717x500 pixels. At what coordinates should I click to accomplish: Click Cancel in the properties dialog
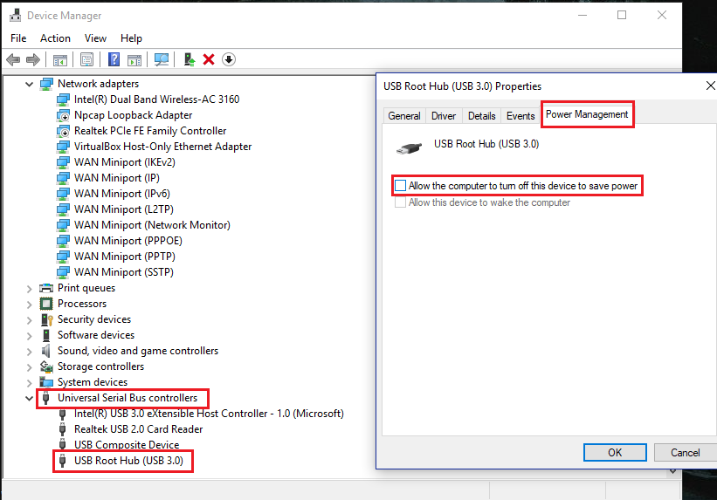[x=685, y=453]
